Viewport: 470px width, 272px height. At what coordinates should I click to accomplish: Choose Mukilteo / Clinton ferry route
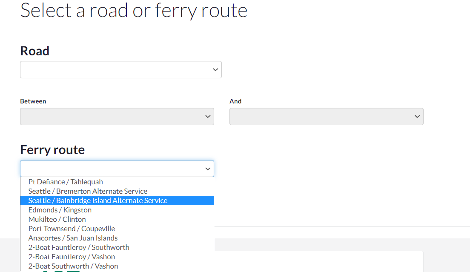coord(57,219)
